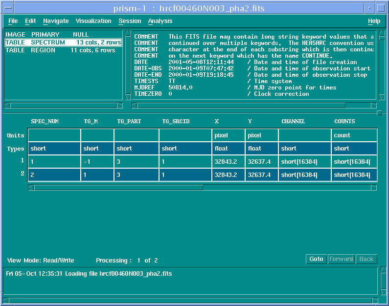389x306 pixels.
Task: Click the MJDREF header keyword line
Action: [235, 87]
